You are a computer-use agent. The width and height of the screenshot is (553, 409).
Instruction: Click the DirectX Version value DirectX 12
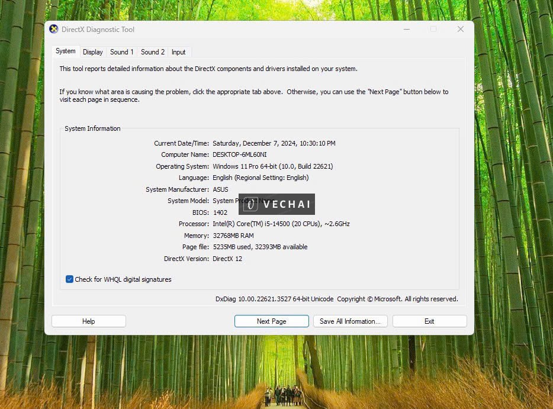(x=227, y=259)
